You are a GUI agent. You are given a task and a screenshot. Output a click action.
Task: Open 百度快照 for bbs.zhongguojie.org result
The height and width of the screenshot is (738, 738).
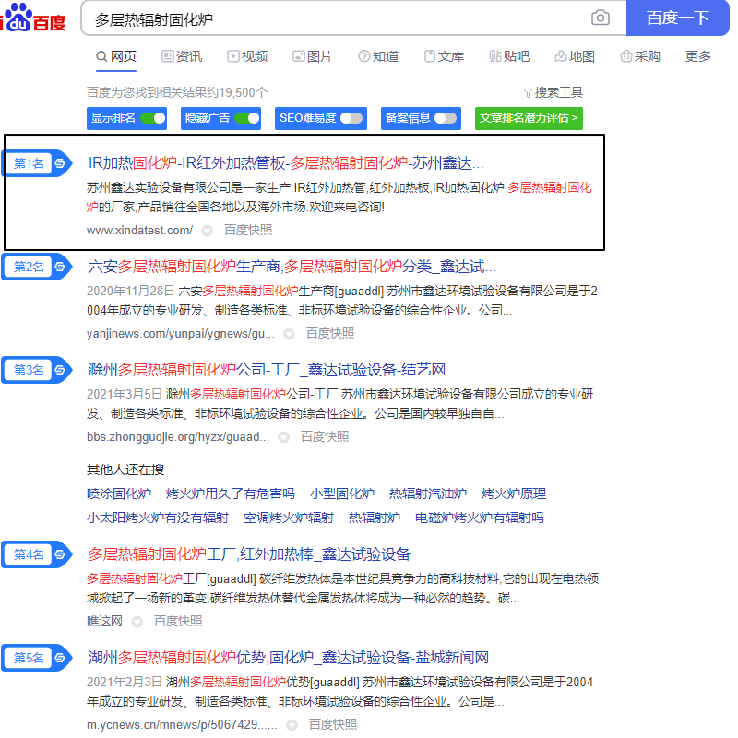[x=325, y=436]
